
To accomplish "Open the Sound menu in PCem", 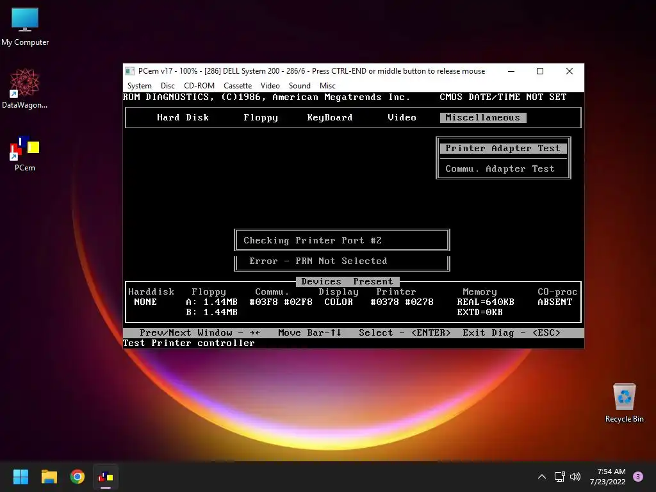I will 300,86.
